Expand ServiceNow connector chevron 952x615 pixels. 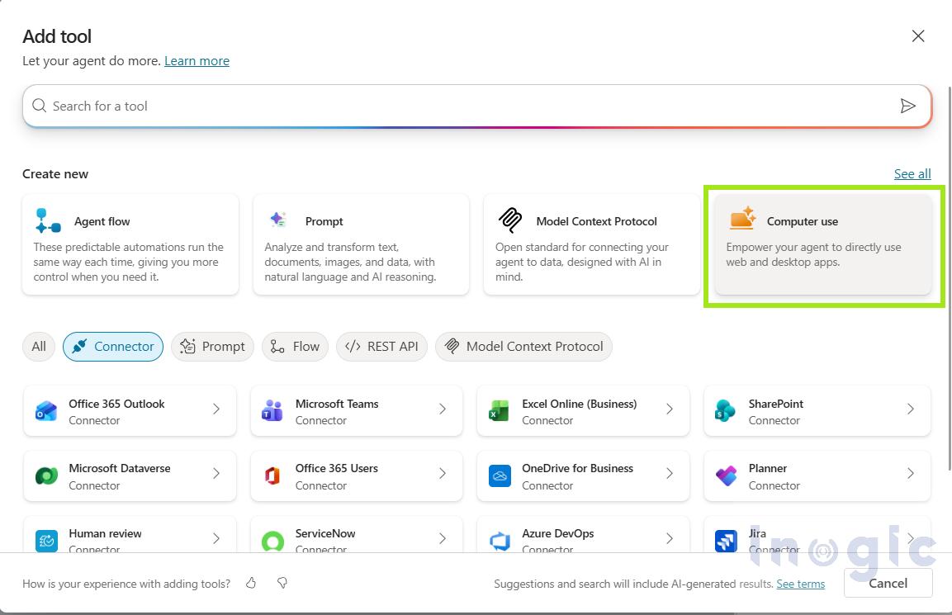click(x=443, y=538)
